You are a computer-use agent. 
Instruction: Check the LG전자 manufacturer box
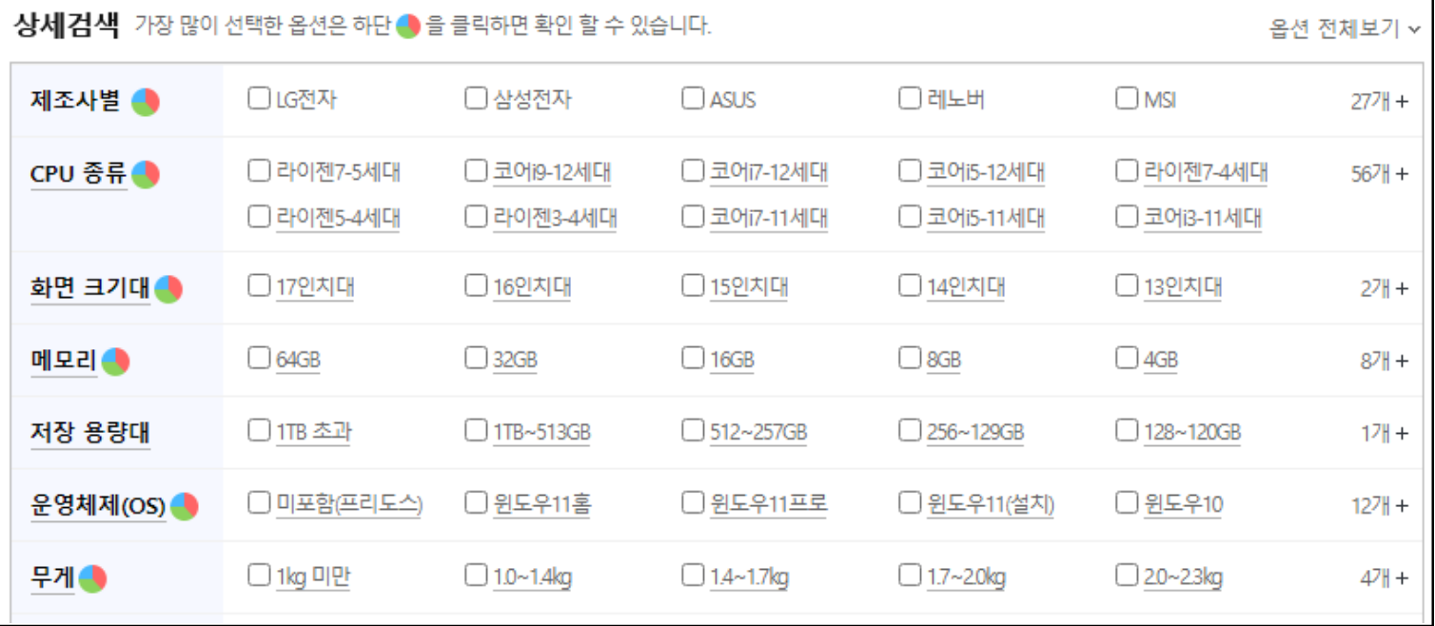[x=259, y=98]
